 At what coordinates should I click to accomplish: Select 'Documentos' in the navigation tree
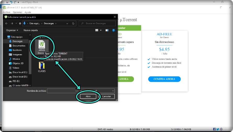click(x=19, y=46)
